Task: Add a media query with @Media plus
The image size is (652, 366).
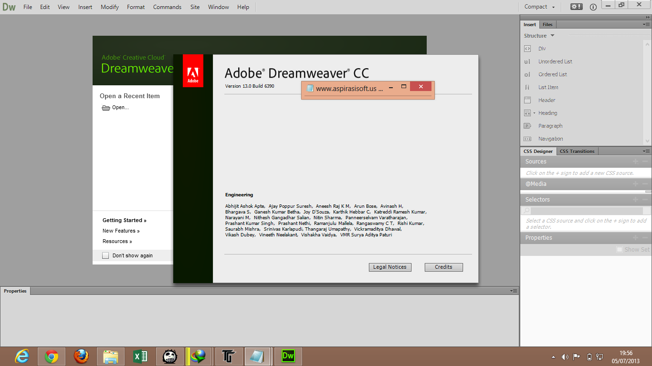Action: coord(635,184)
